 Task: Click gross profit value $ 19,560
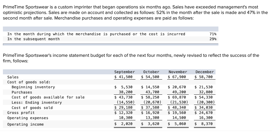[x=177, y=113]
